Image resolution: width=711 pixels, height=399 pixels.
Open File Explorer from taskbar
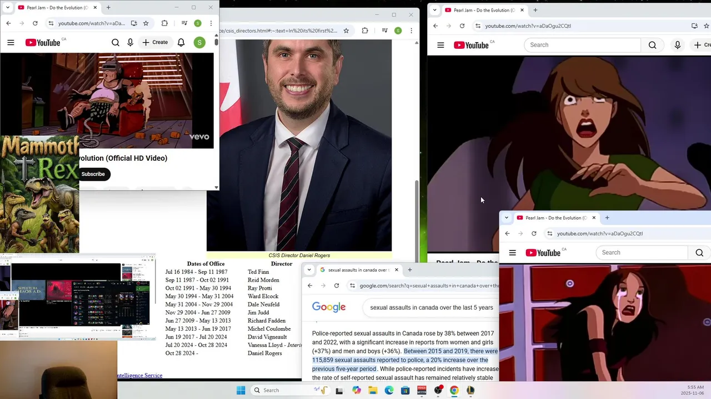373,390
